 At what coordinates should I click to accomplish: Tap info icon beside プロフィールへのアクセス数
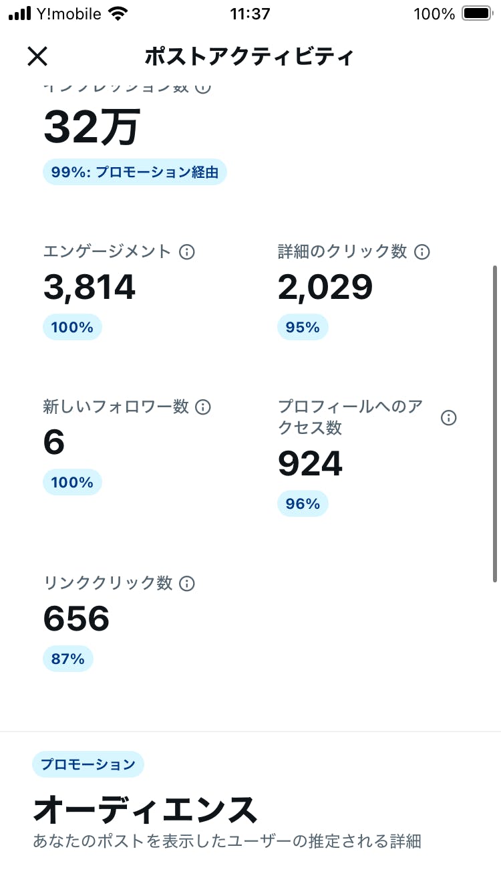[449, 418]
